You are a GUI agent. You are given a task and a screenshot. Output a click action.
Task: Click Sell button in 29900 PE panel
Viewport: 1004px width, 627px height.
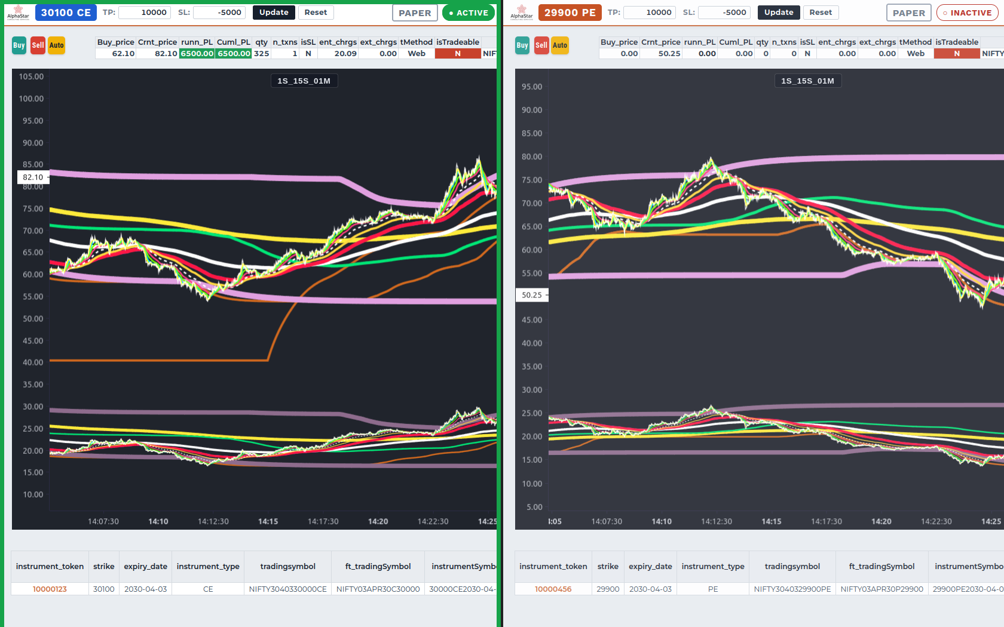click(x=541, y=45)
